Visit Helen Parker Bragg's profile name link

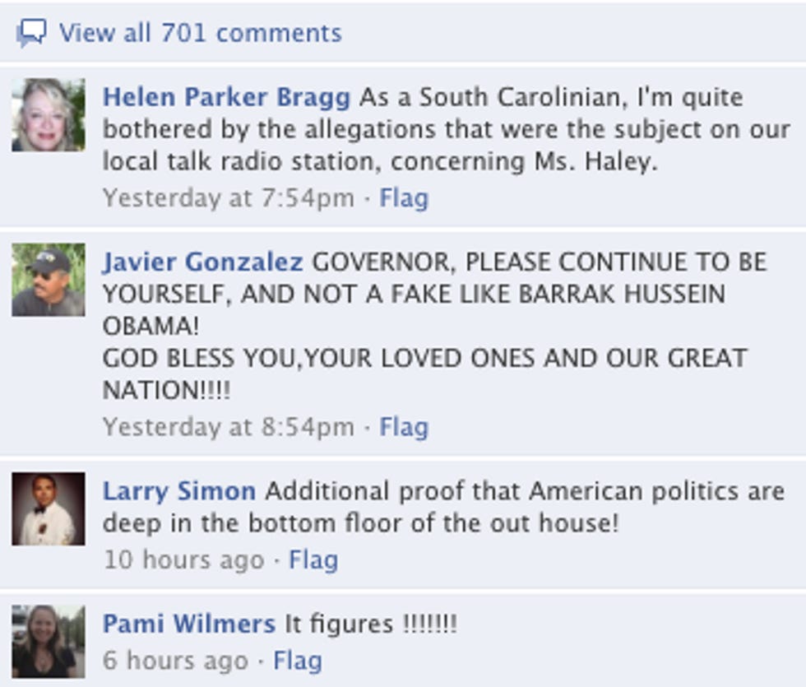(x=226, y=98)
